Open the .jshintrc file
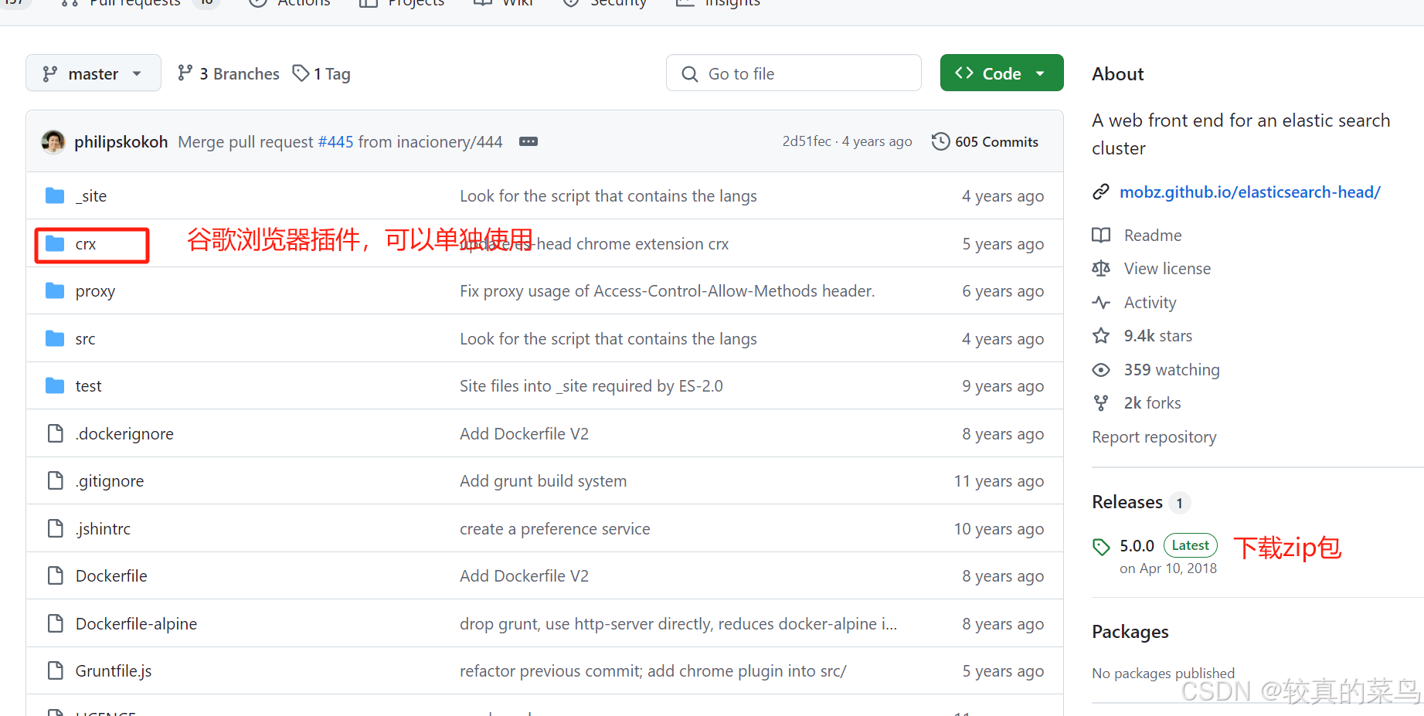 click(103, 529)
